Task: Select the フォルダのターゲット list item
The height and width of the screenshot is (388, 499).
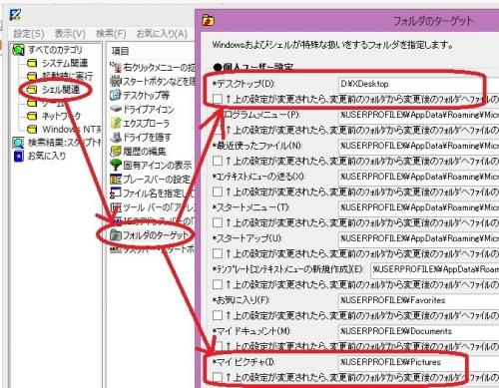Action: pos(149,235)
